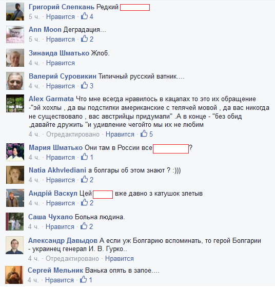Click thumbs-up icon on Ann Moon's comment
The image size is (275, 287).
[x=84, y=39]
